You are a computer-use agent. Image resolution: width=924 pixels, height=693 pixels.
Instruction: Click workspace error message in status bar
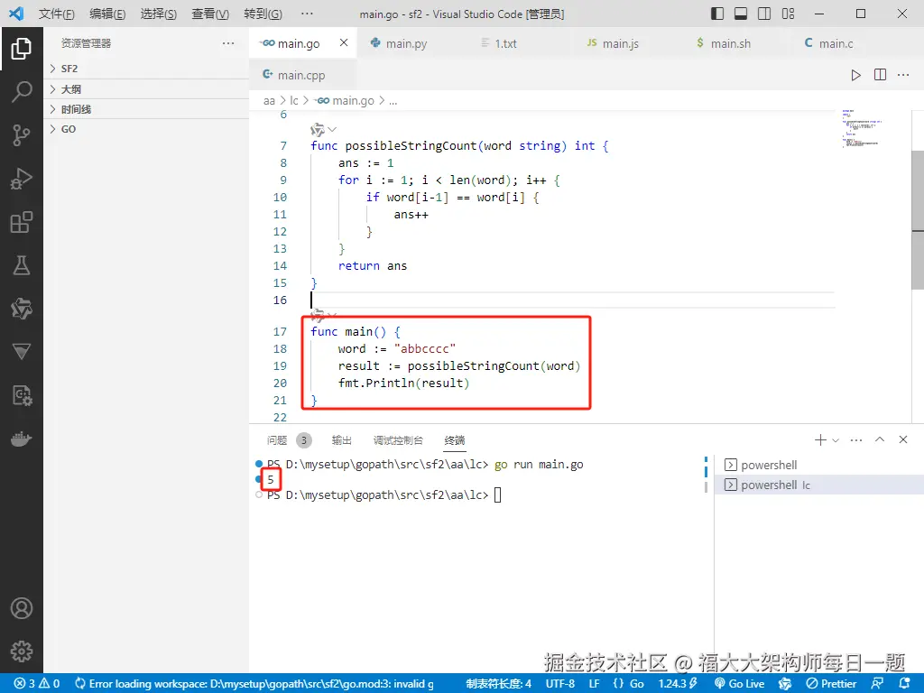point(254,684)
